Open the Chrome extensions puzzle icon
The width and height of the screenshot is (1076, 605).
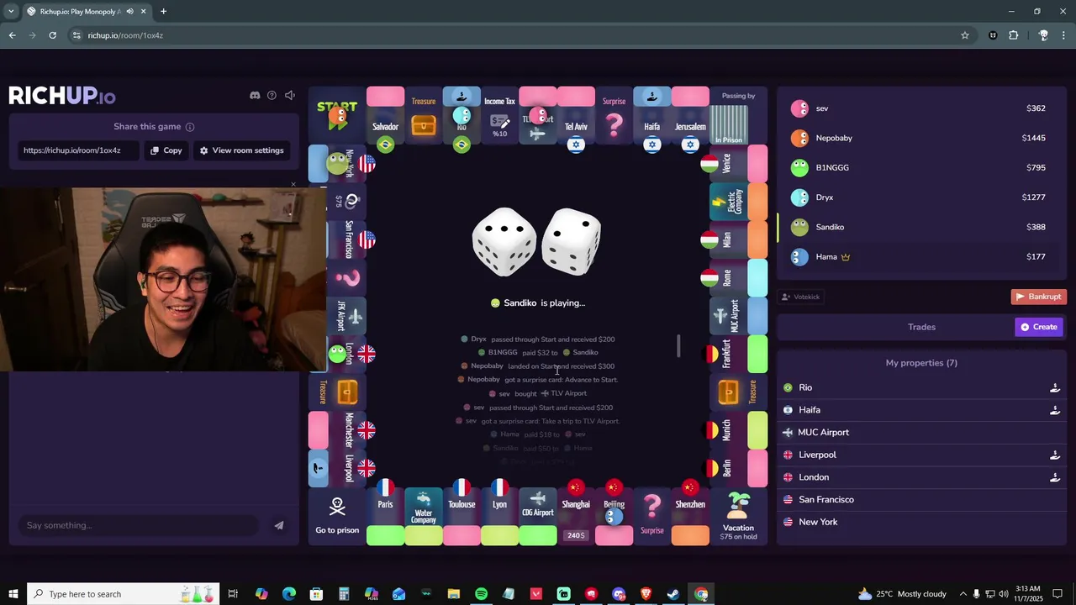pos(1013,35)
